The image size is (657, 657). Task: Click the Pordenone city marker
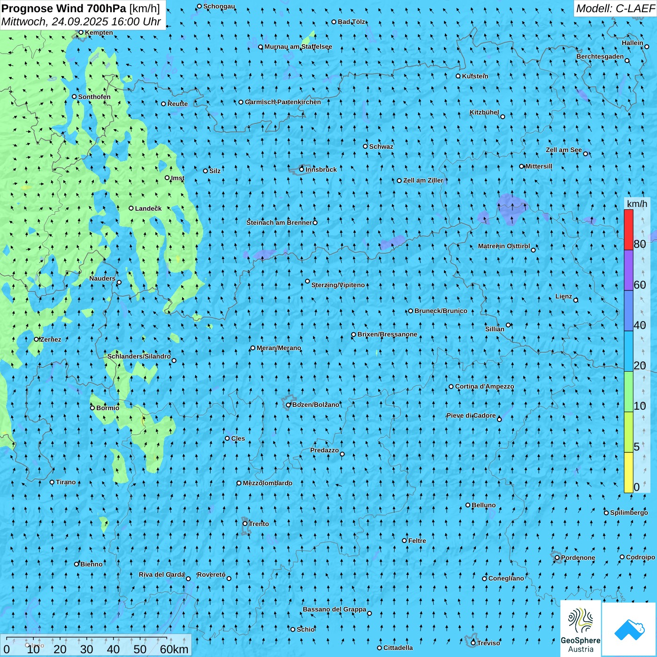(x=557, y=558)
